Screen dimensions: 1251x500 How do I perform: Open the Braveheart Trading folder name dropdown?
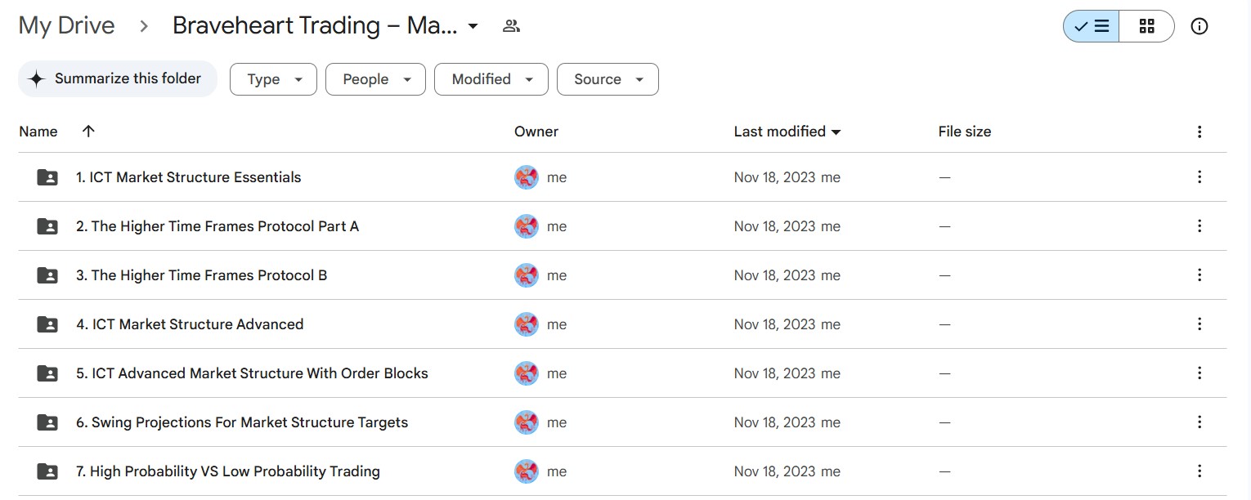pyautogui.click(x=473, y=26)
